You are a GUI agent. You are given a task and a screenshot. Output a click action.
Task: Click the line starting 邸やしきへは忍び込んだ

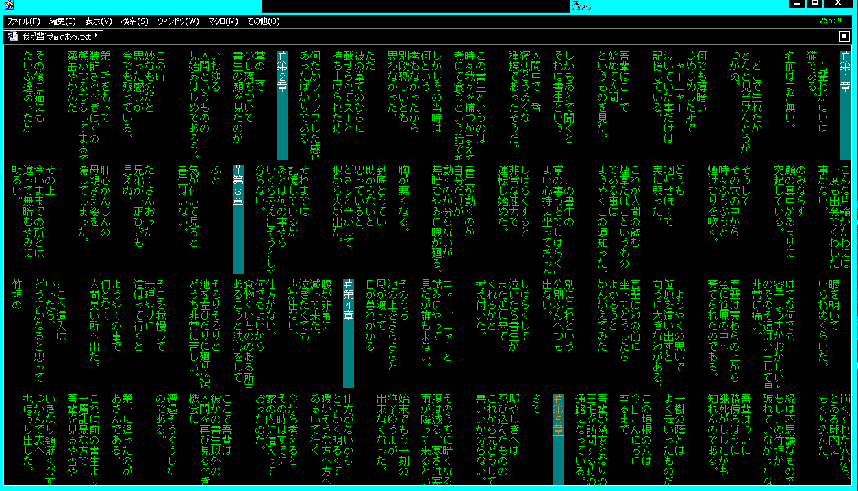[x=497, y=439]
